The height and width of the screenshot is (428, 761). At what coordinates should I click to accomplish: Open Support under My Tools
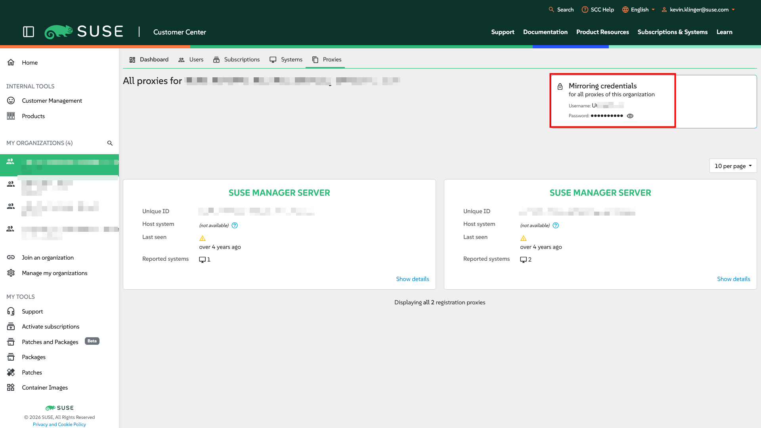[x=33, y=311]
